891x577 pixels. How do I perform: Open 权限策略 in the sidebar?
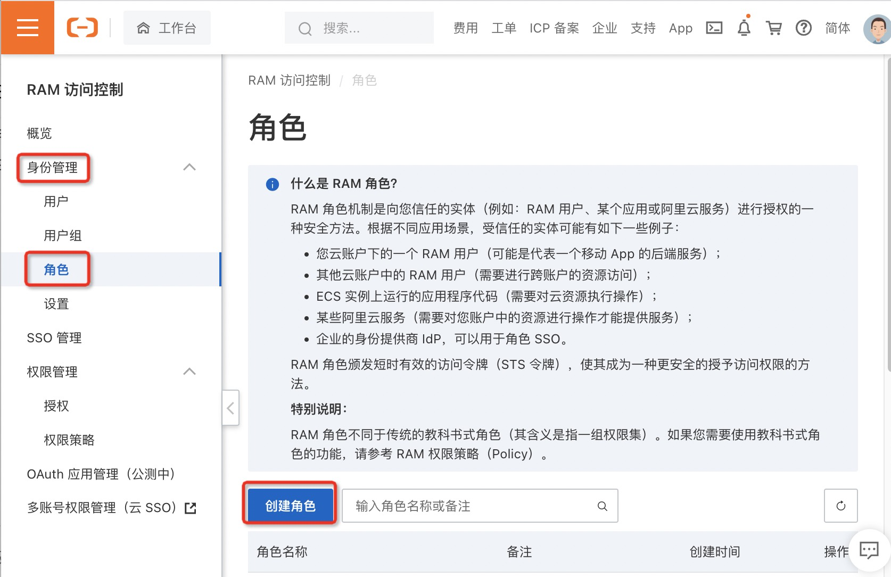pyautogui.click(x=69, y=440)
